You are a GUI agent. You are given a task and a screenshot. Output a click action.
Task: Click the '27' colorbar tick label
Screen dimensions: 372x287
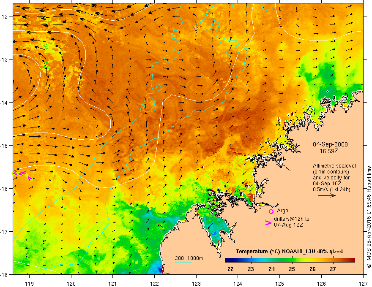pos(333,269)
